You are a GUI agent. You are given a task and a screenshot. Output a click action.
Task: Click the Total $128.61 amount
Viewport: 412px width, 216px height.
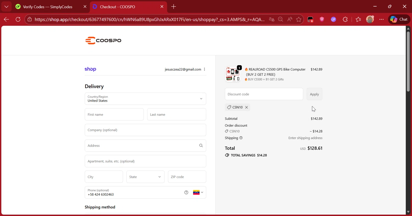click(315, 148)
